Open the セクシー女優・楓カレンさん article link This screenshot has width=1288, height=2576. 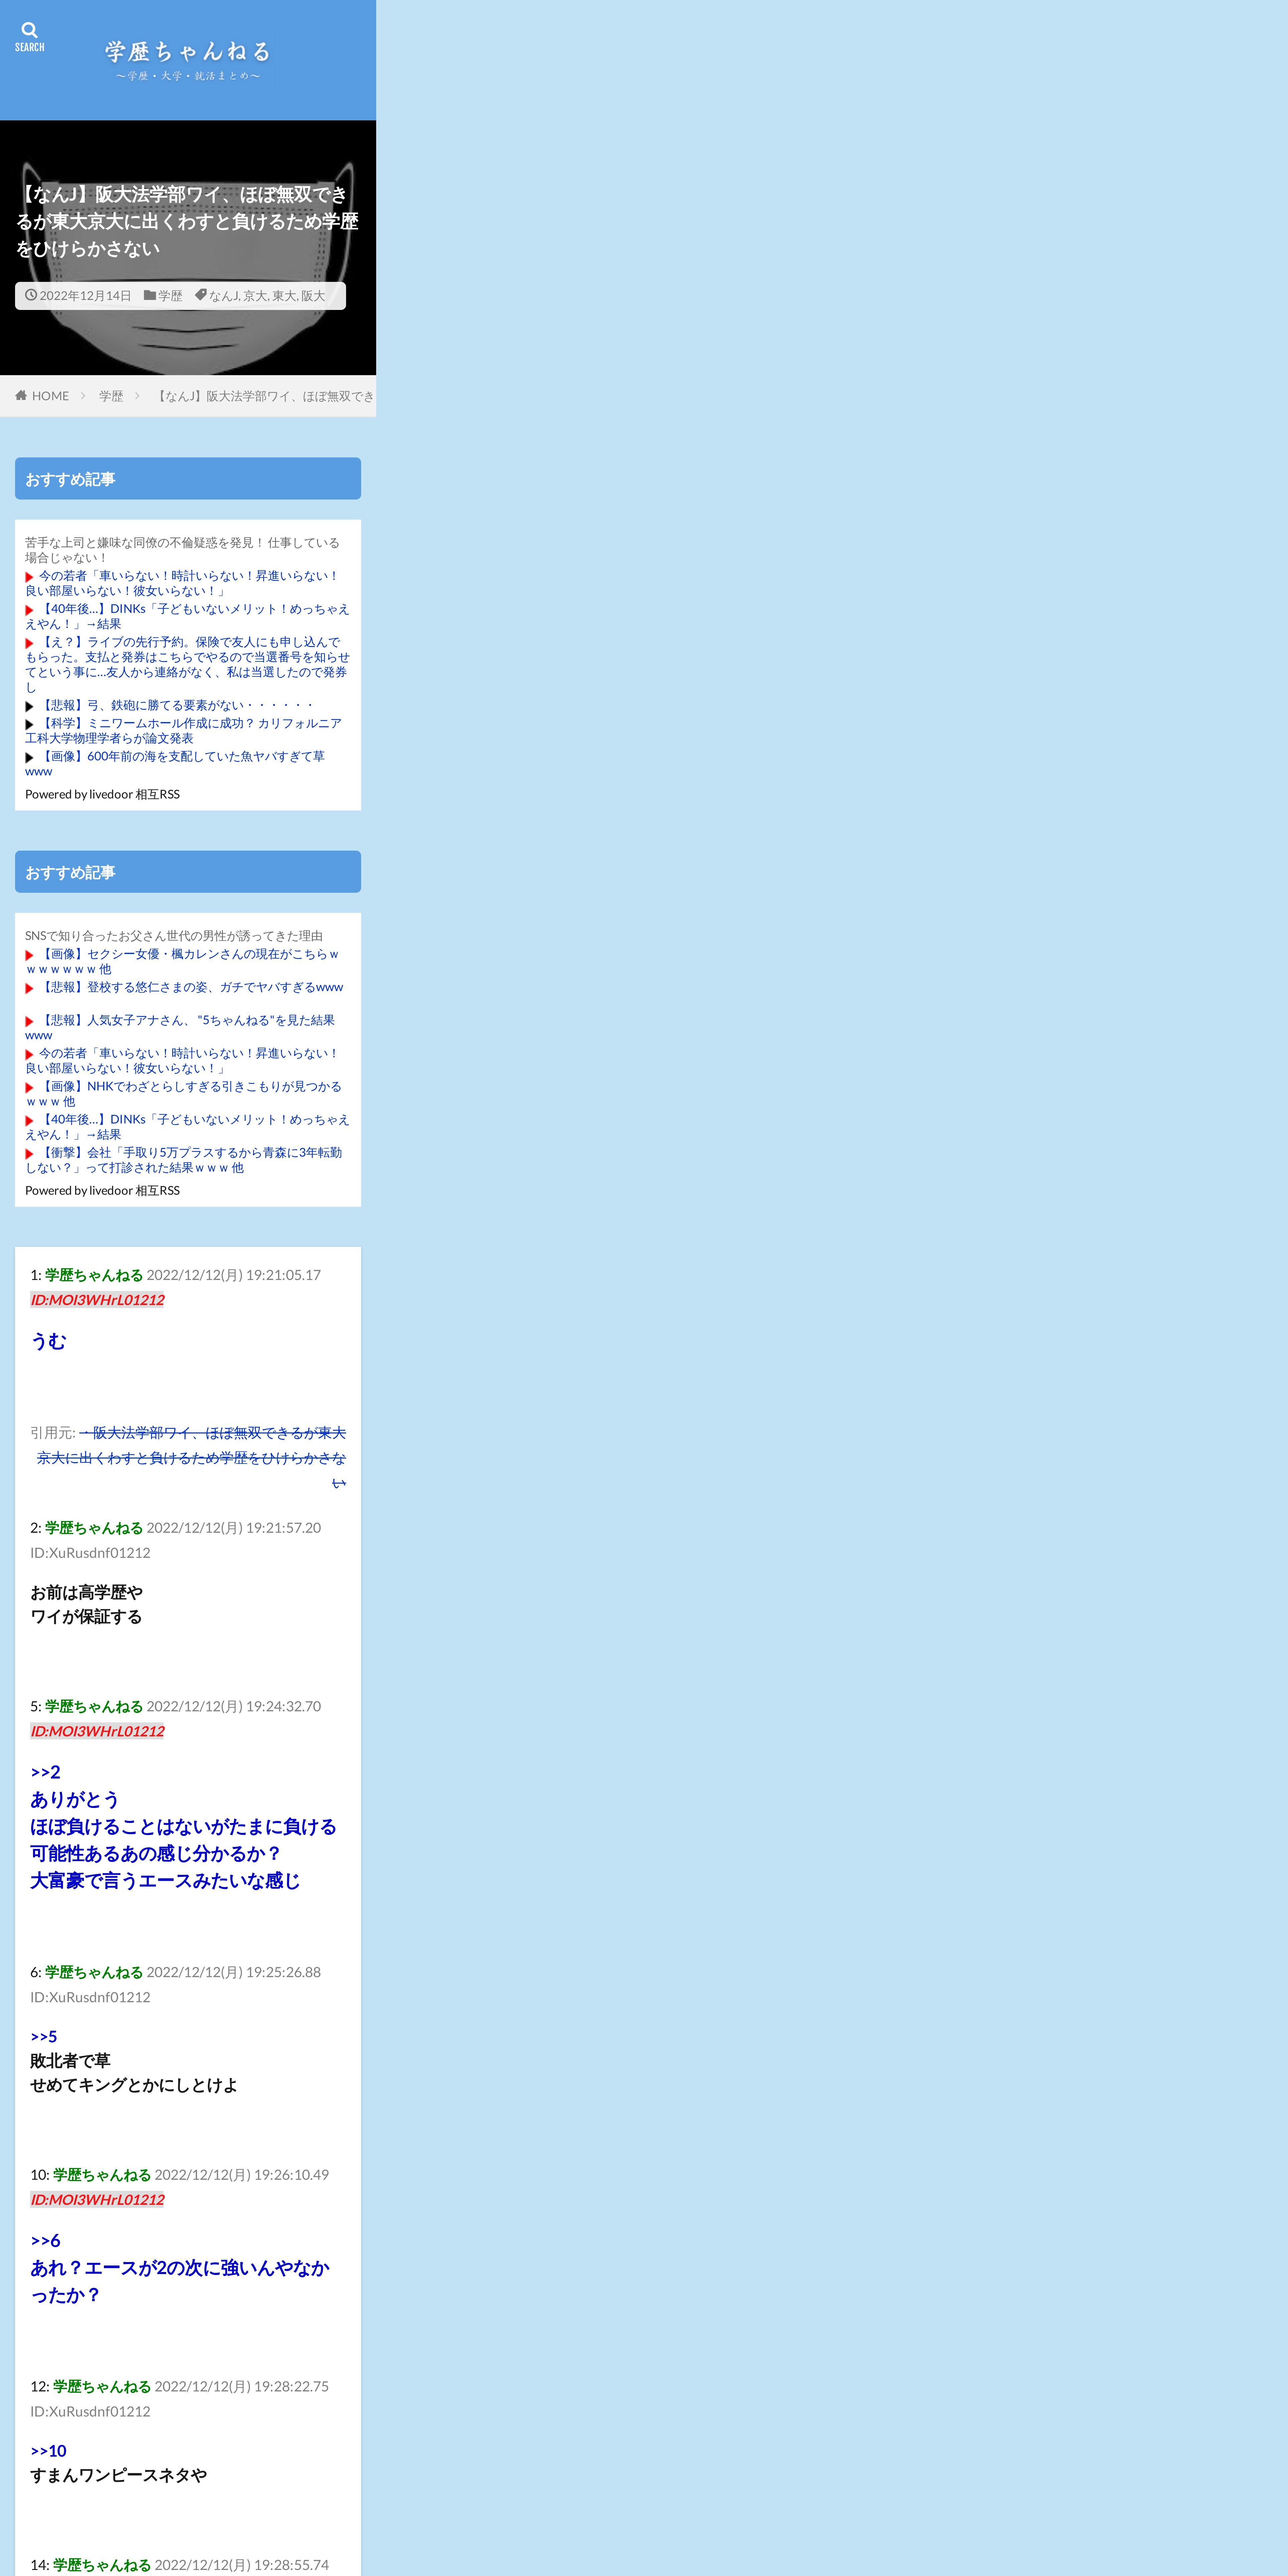point(182,961)
